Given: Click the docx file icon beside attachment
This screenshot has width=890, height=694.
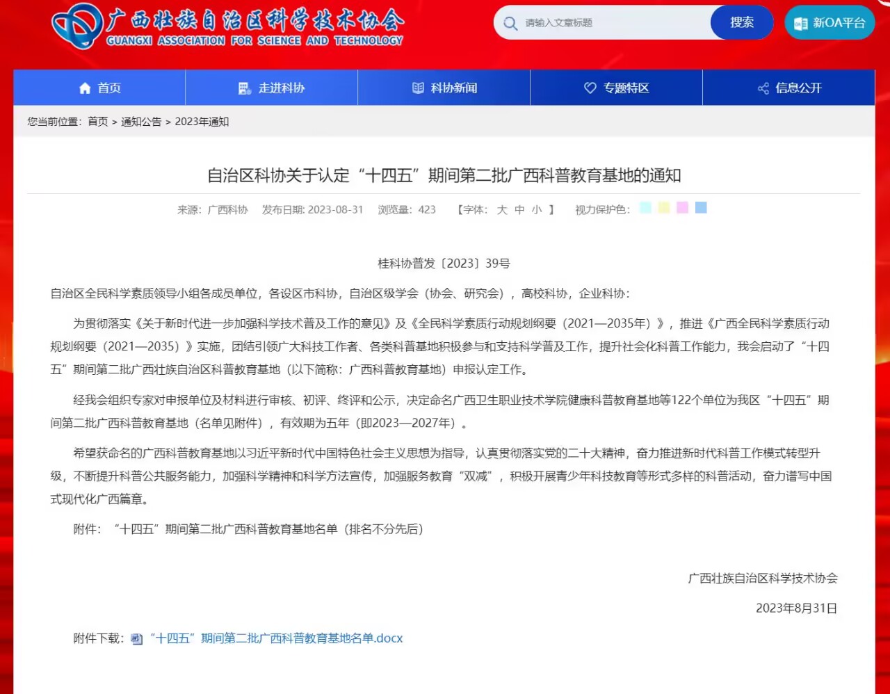Looking at the screenshot, I should point(136,639).
